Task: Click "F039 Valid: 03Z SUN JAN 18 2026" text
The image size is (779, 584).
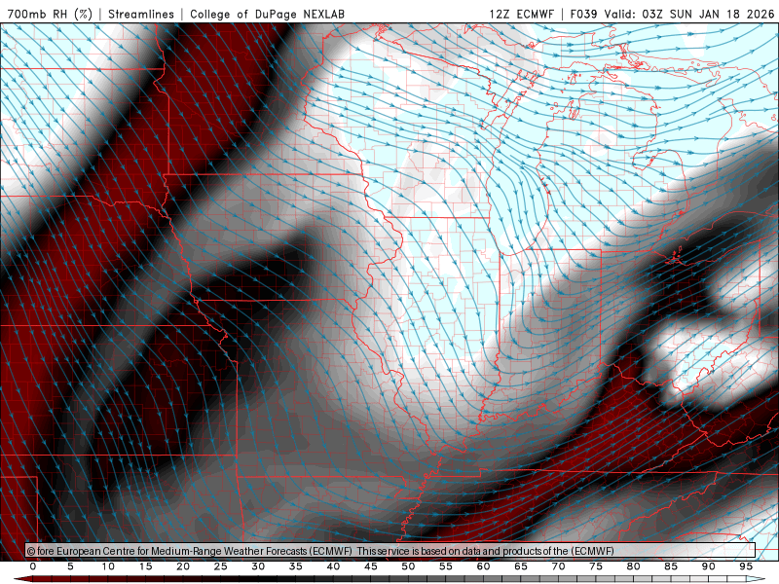Action: coord(672,14)
